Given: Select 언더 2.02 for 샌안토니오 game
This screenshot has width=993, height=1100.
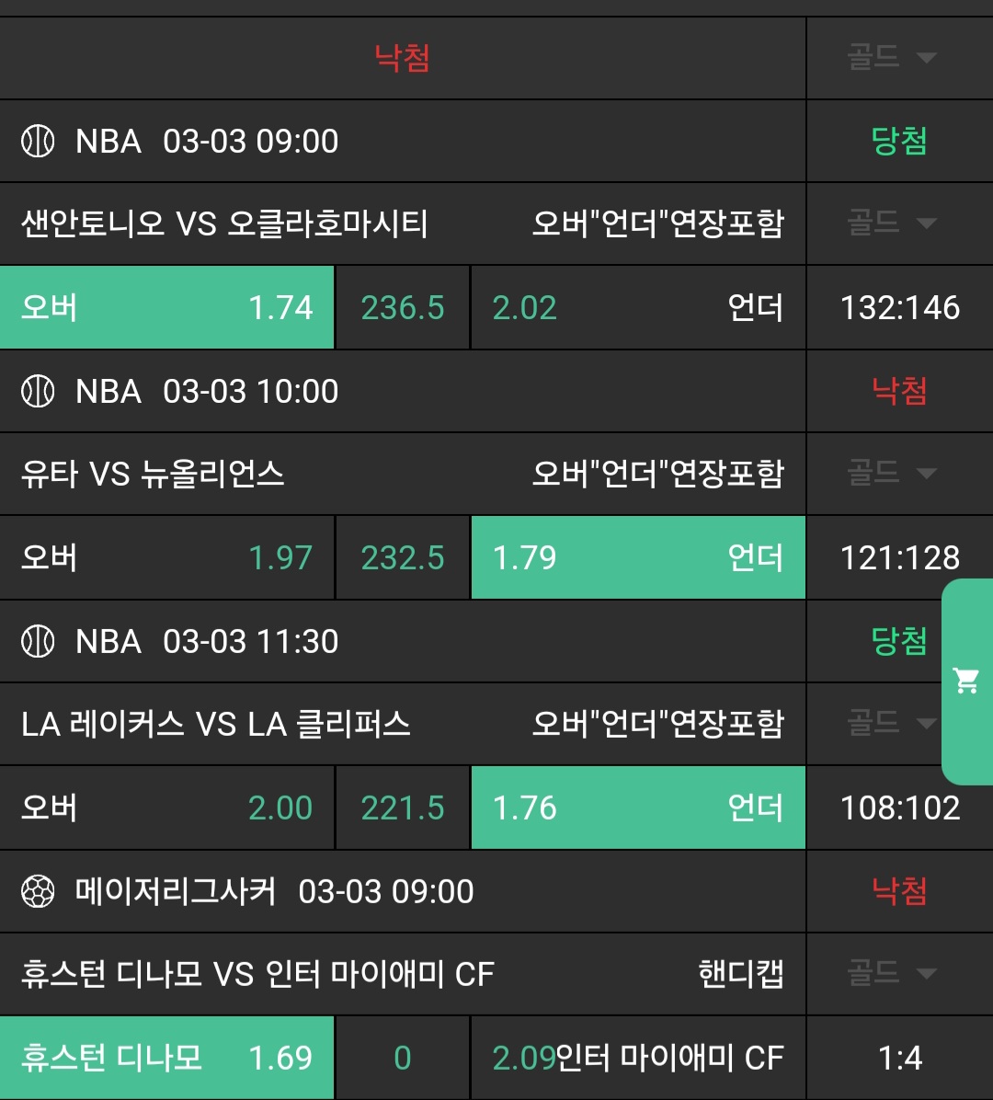Looking at the screenshot, I should point(637,308).
